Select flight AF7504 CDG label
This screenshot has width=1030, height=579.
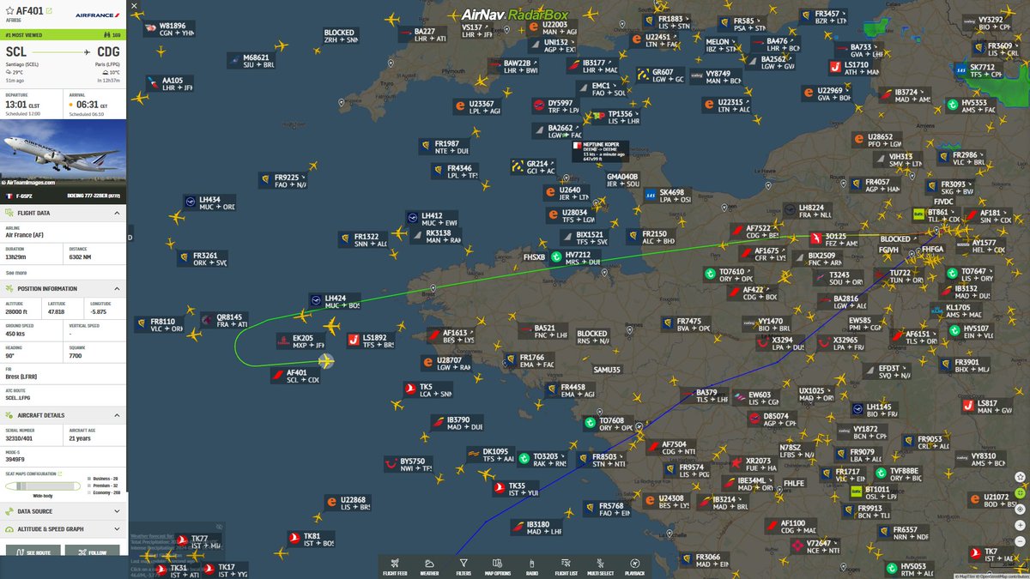pos(672,448)
